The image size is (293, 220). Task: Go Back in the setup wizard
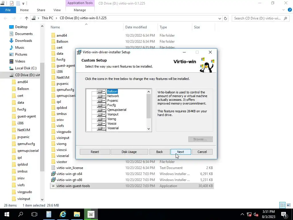(159, 152)
